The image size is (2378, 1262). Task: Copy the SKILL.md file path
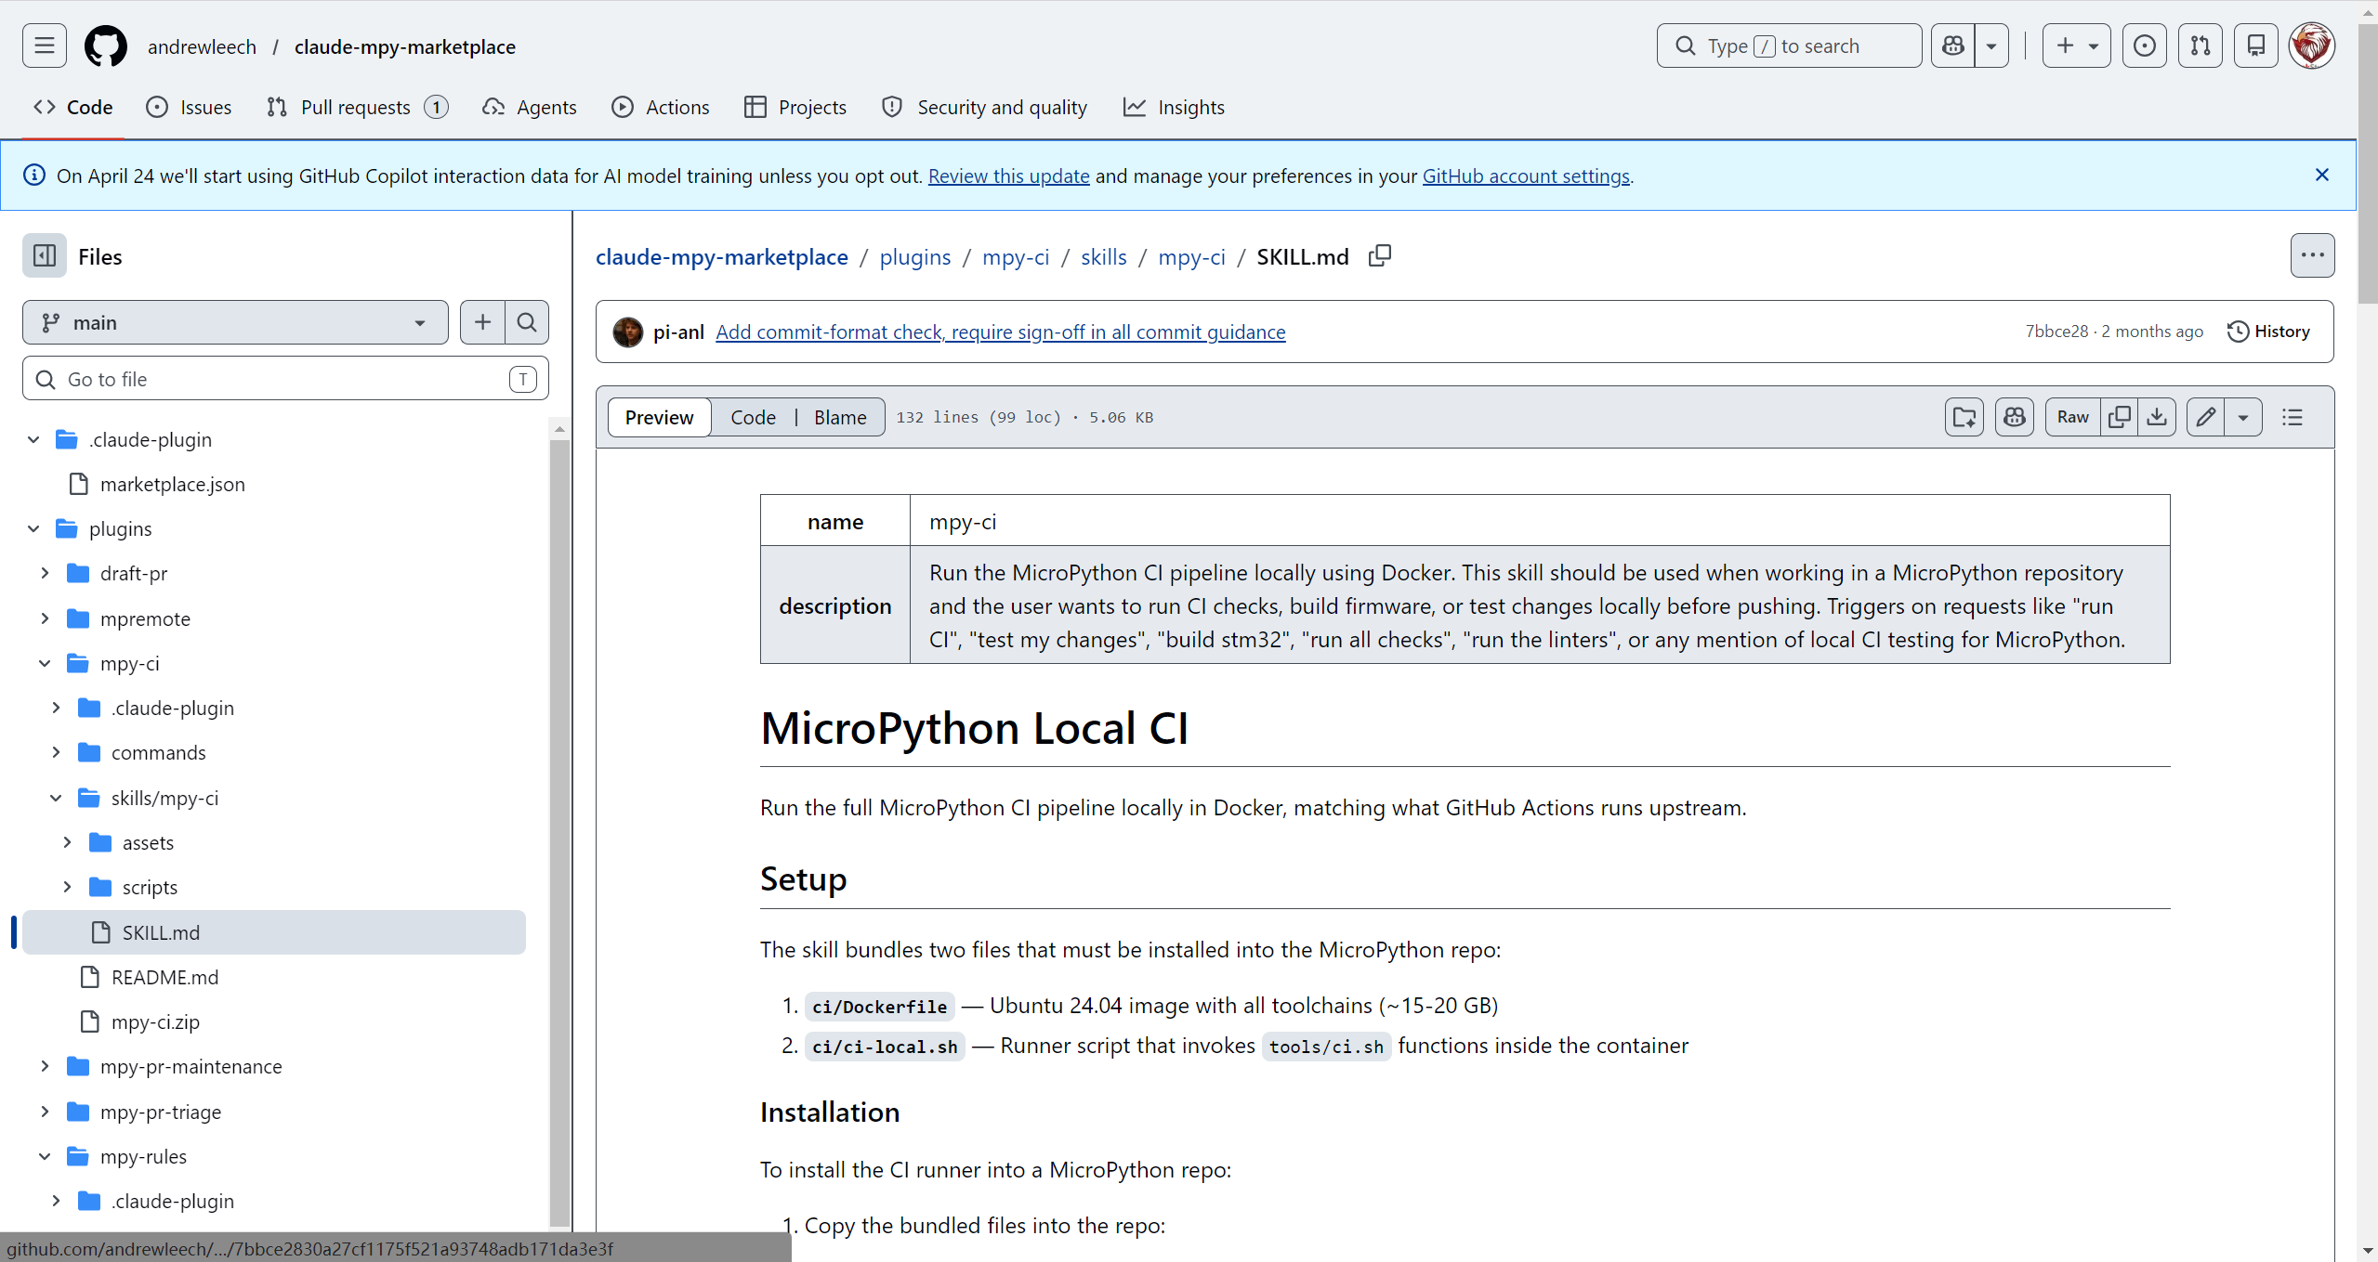1380,255
